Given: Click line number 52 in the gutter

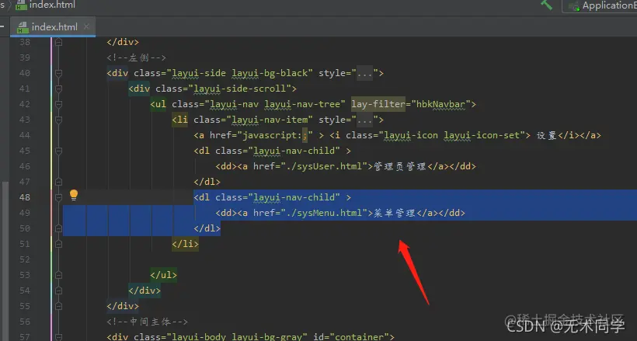Looking at the screenshot, I should pos(25,259).
